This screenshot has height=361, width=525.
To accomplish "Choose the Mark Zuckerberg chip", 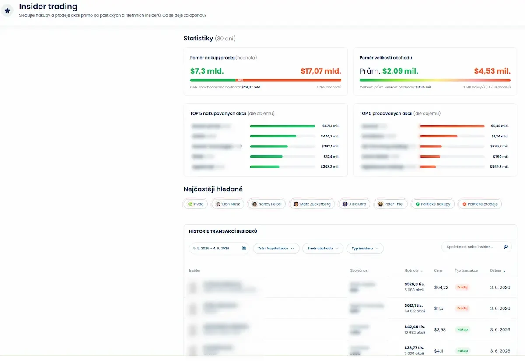I will 312,204.
